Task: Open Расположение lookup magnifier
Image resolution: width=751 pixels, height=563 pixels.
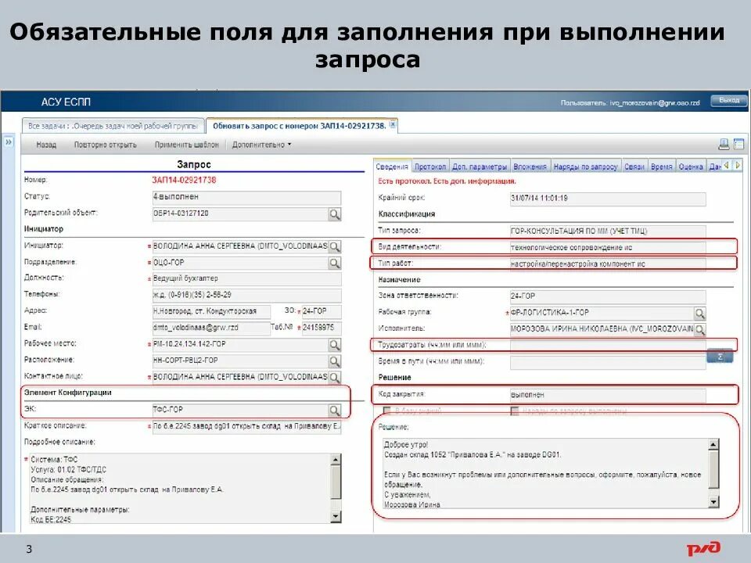Action: [335, 361]
